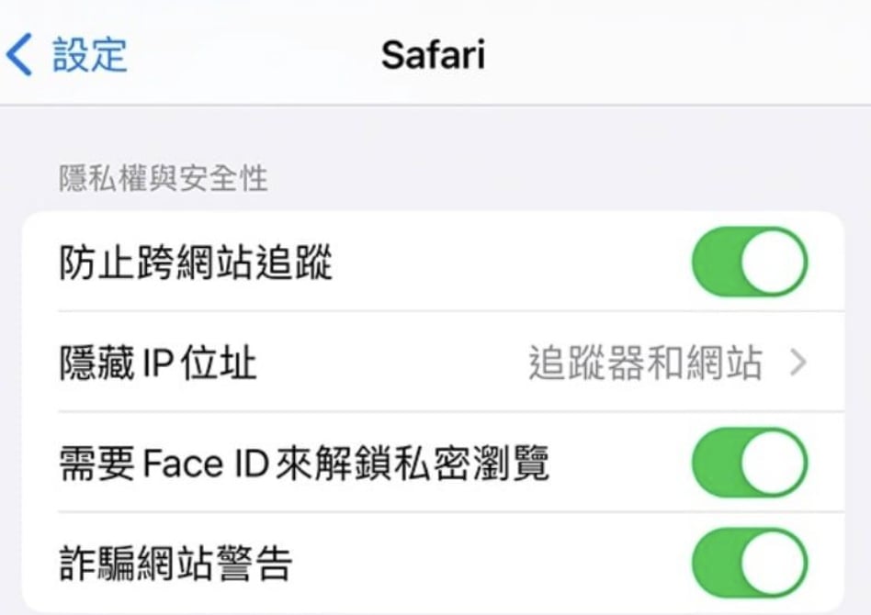
Task: Tap the back chevron icon beside 設定
Action: tap(20, 52)
